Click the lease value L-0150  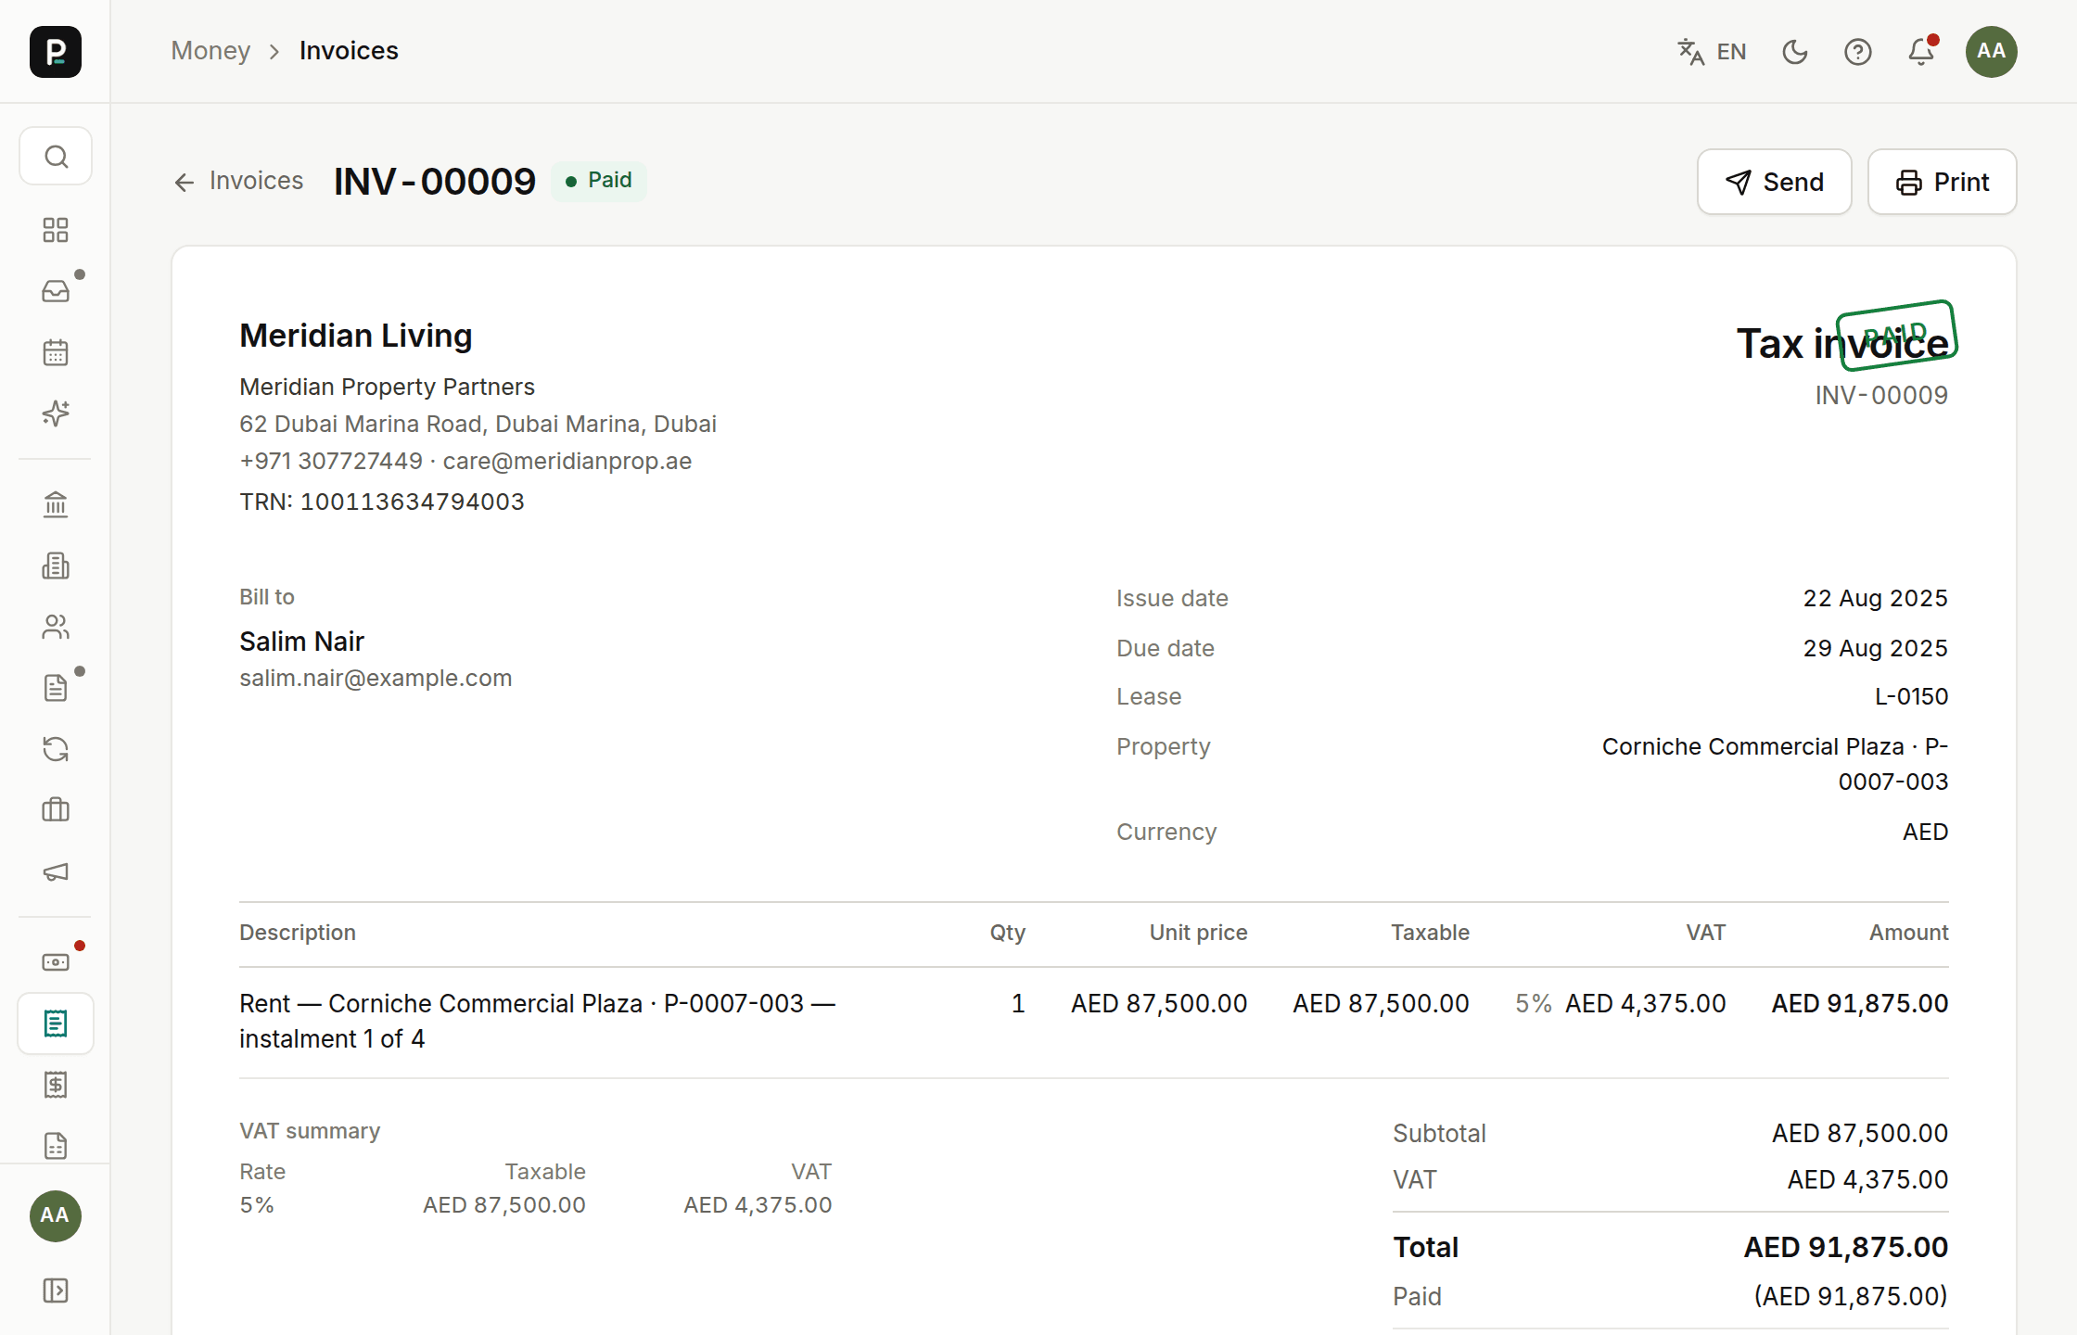point(1911,696)
